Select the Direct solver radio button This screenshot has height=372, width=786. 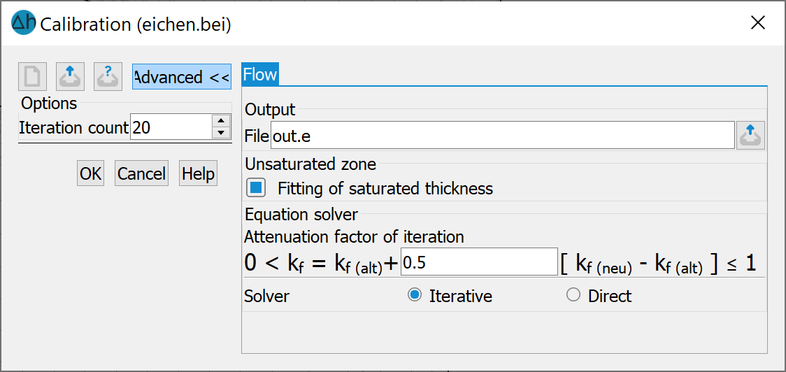tap(573, 296)
